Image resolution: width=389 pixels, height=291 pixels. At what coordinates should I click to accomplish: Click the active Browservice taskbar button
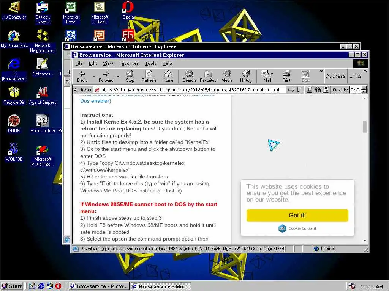161,286
